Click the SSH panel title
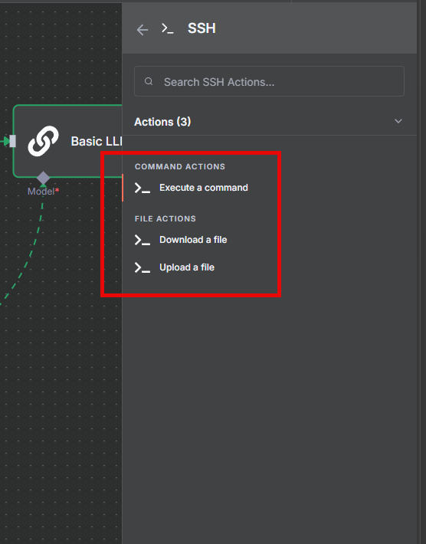426x544 pixels. coord(202,28)
